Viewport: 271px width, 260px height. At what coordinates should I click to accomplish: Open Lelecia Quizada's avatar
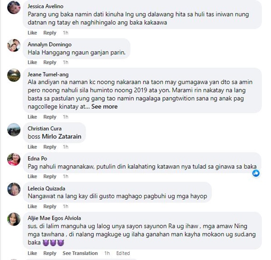tap(14, 189)
